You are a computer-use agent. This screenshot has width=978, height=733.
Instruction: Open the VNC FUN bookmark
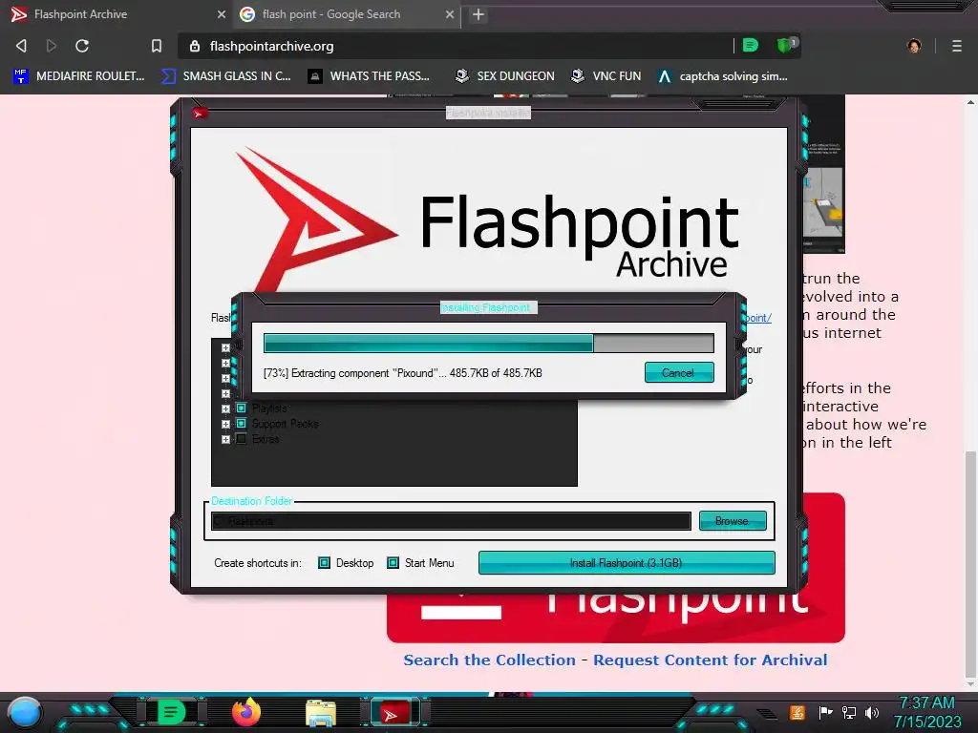point(606,76)
